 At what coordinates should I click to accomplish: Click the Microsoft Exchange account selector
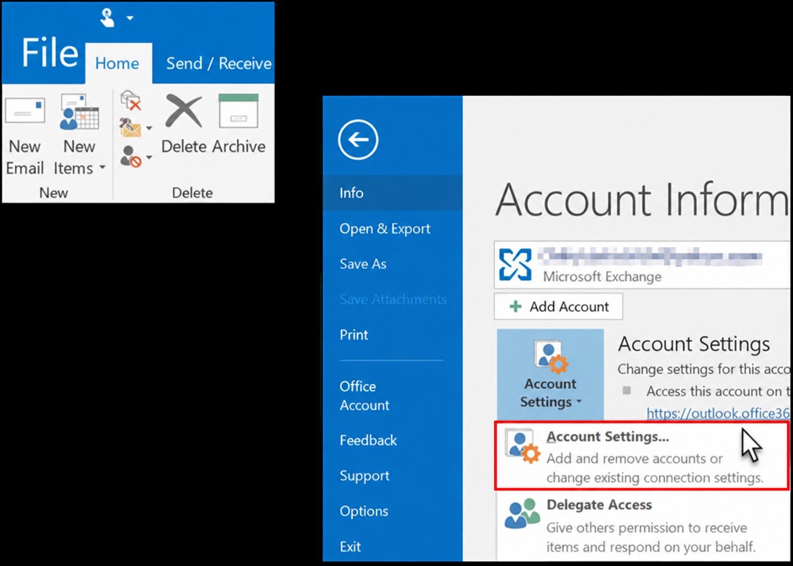[x=642, y=265]
